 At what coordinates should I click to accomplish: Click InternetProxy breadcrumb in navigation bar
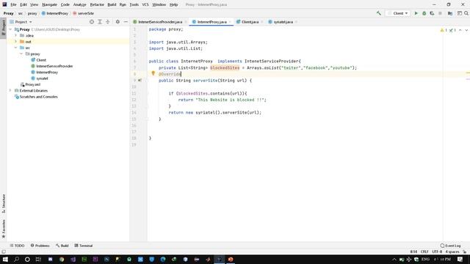[x=55, y=13]
